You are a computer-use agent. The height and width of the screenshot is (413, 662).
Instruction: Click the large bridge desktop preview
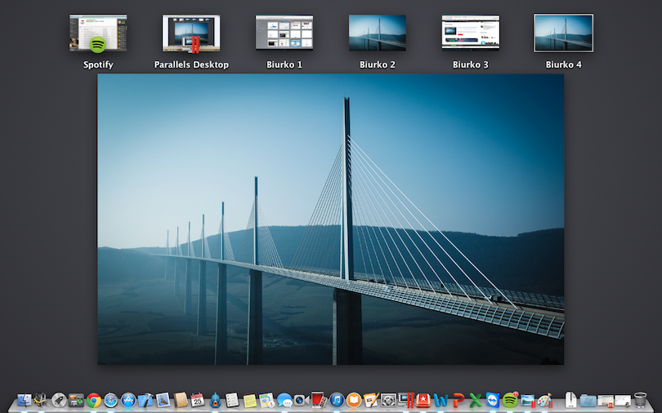coord(330,219)
